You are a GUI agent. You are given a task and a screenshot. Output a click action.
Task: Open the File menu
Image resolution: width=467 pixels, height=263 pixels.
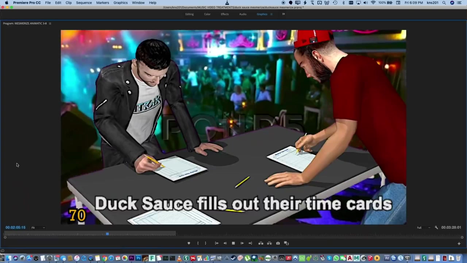(48, 3)
